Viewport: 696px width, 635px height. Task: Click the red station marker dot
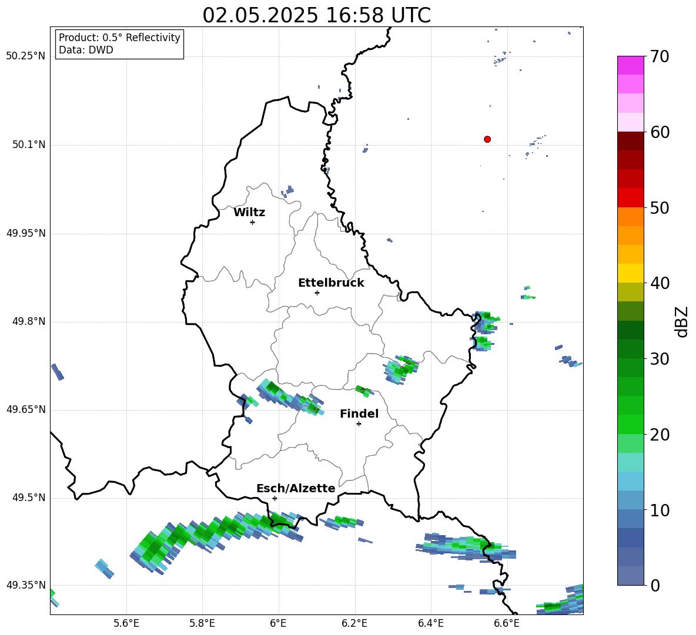[x=487, y=139]
